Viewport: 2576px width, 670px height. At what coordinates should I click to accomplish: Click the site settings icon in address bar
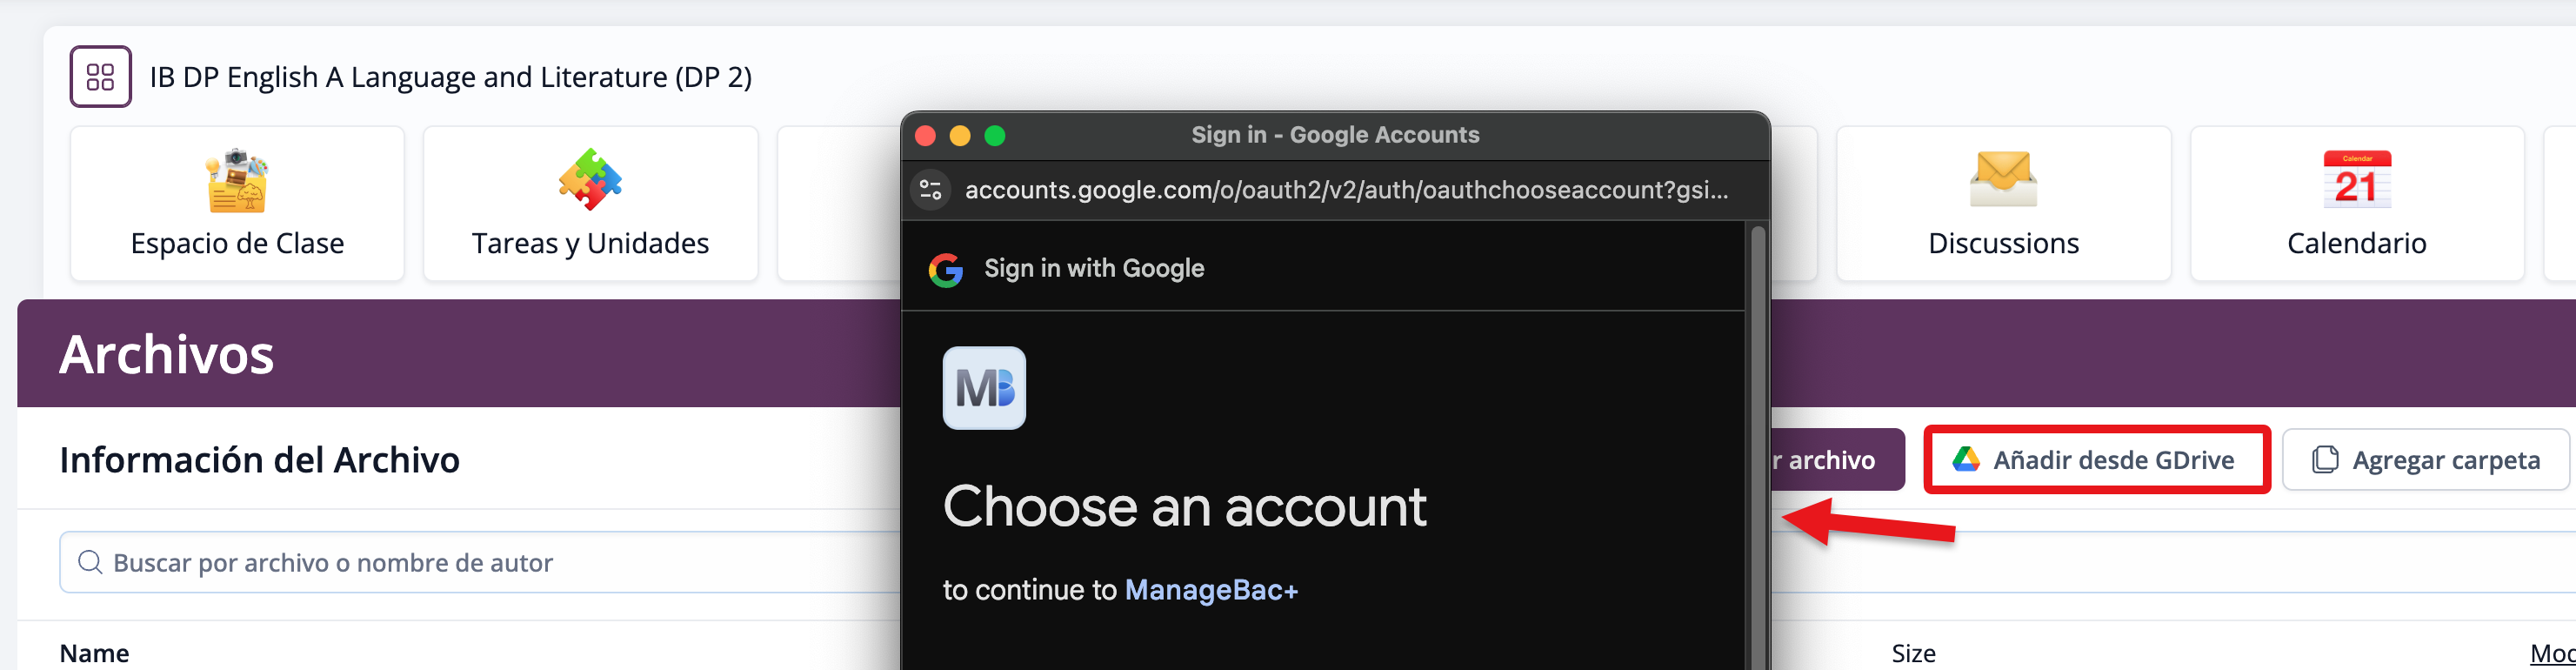(931, 190)
